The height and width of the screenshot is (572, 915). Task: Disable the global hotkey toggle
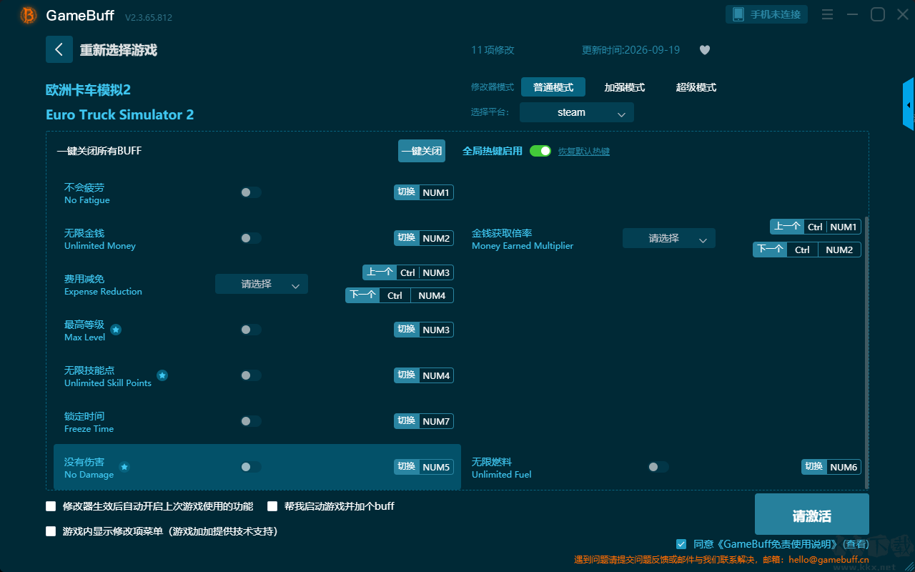click(540, 151)
